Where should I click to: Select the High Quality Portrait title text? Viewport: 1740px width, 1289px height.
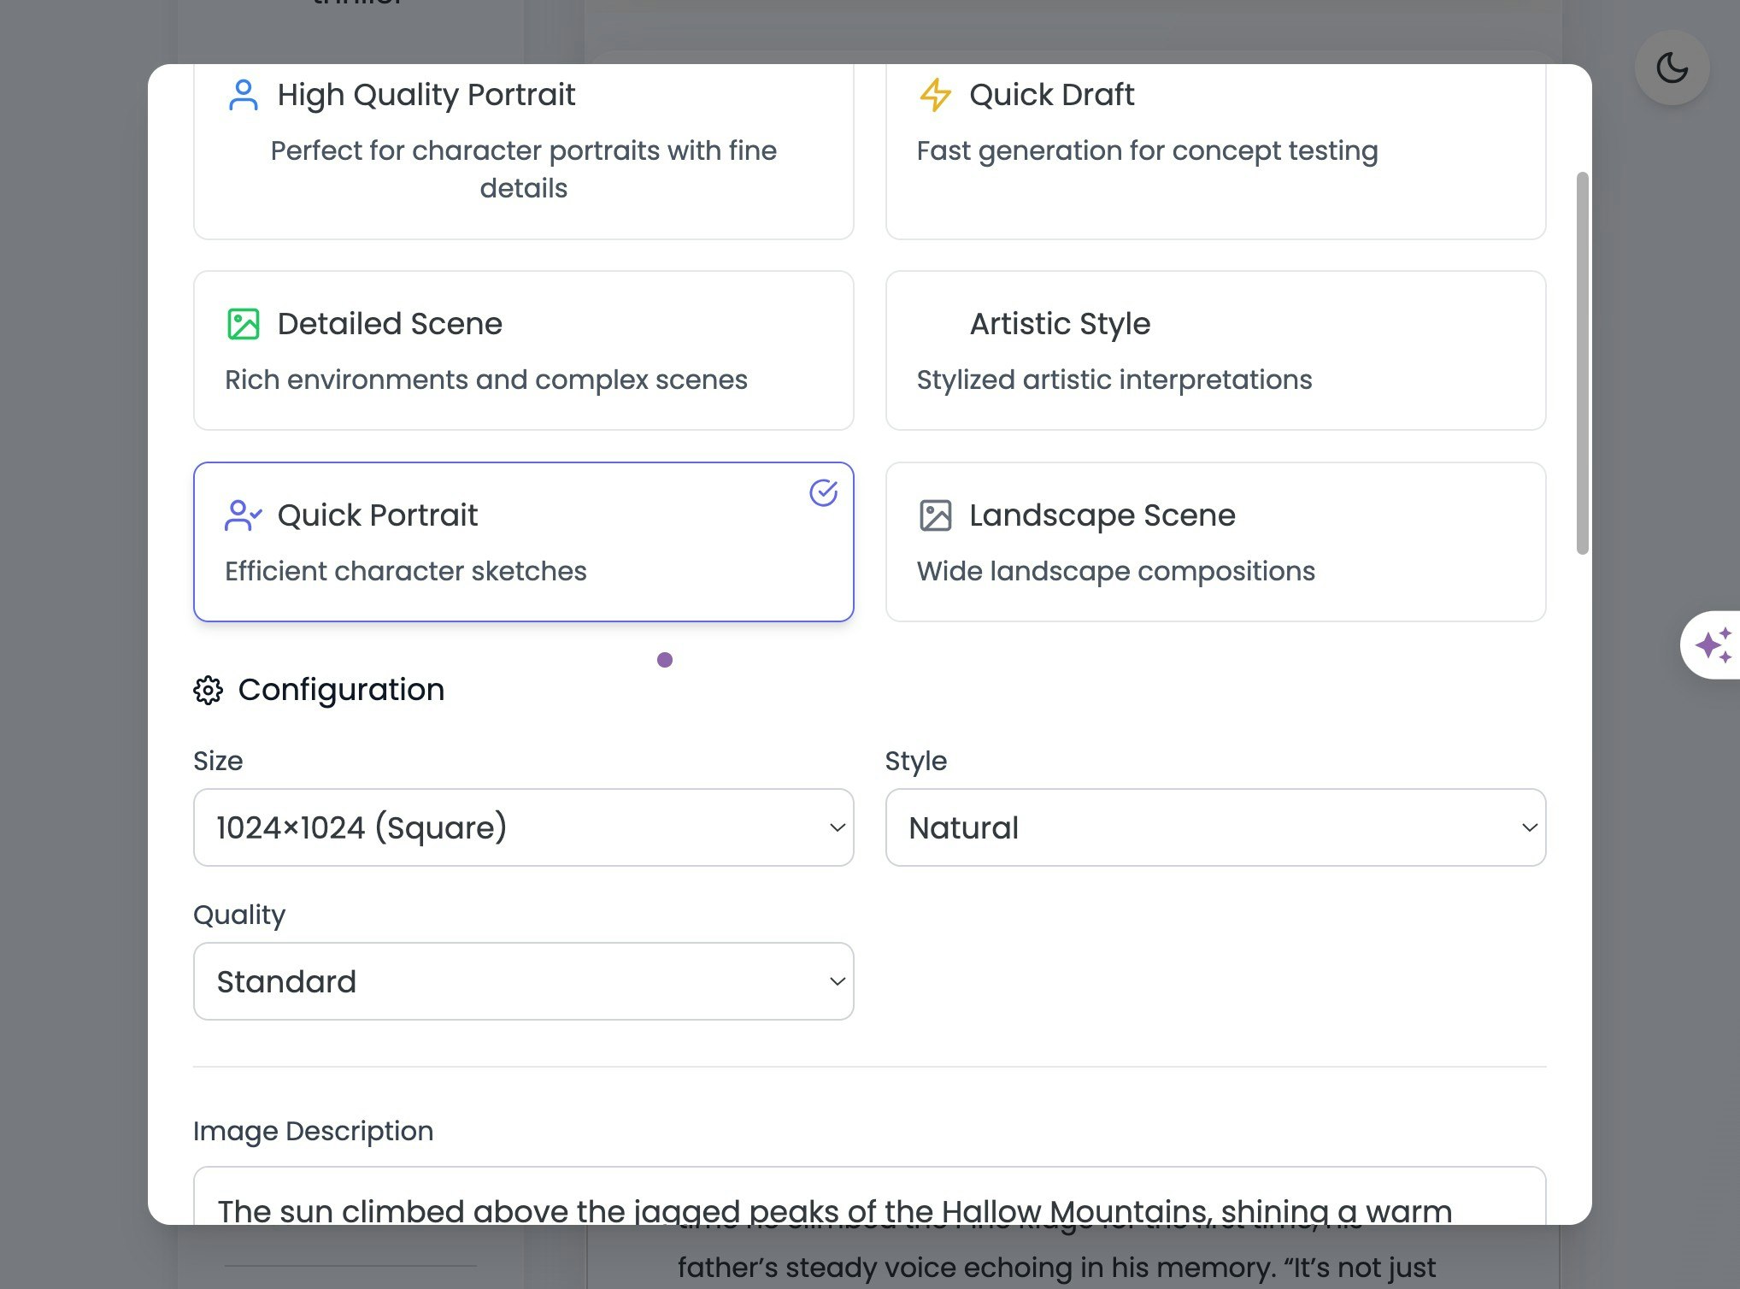click(426, 95)
